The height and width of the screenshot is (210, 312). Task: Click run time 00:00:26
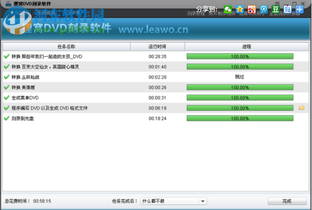(x=157, y=88)
